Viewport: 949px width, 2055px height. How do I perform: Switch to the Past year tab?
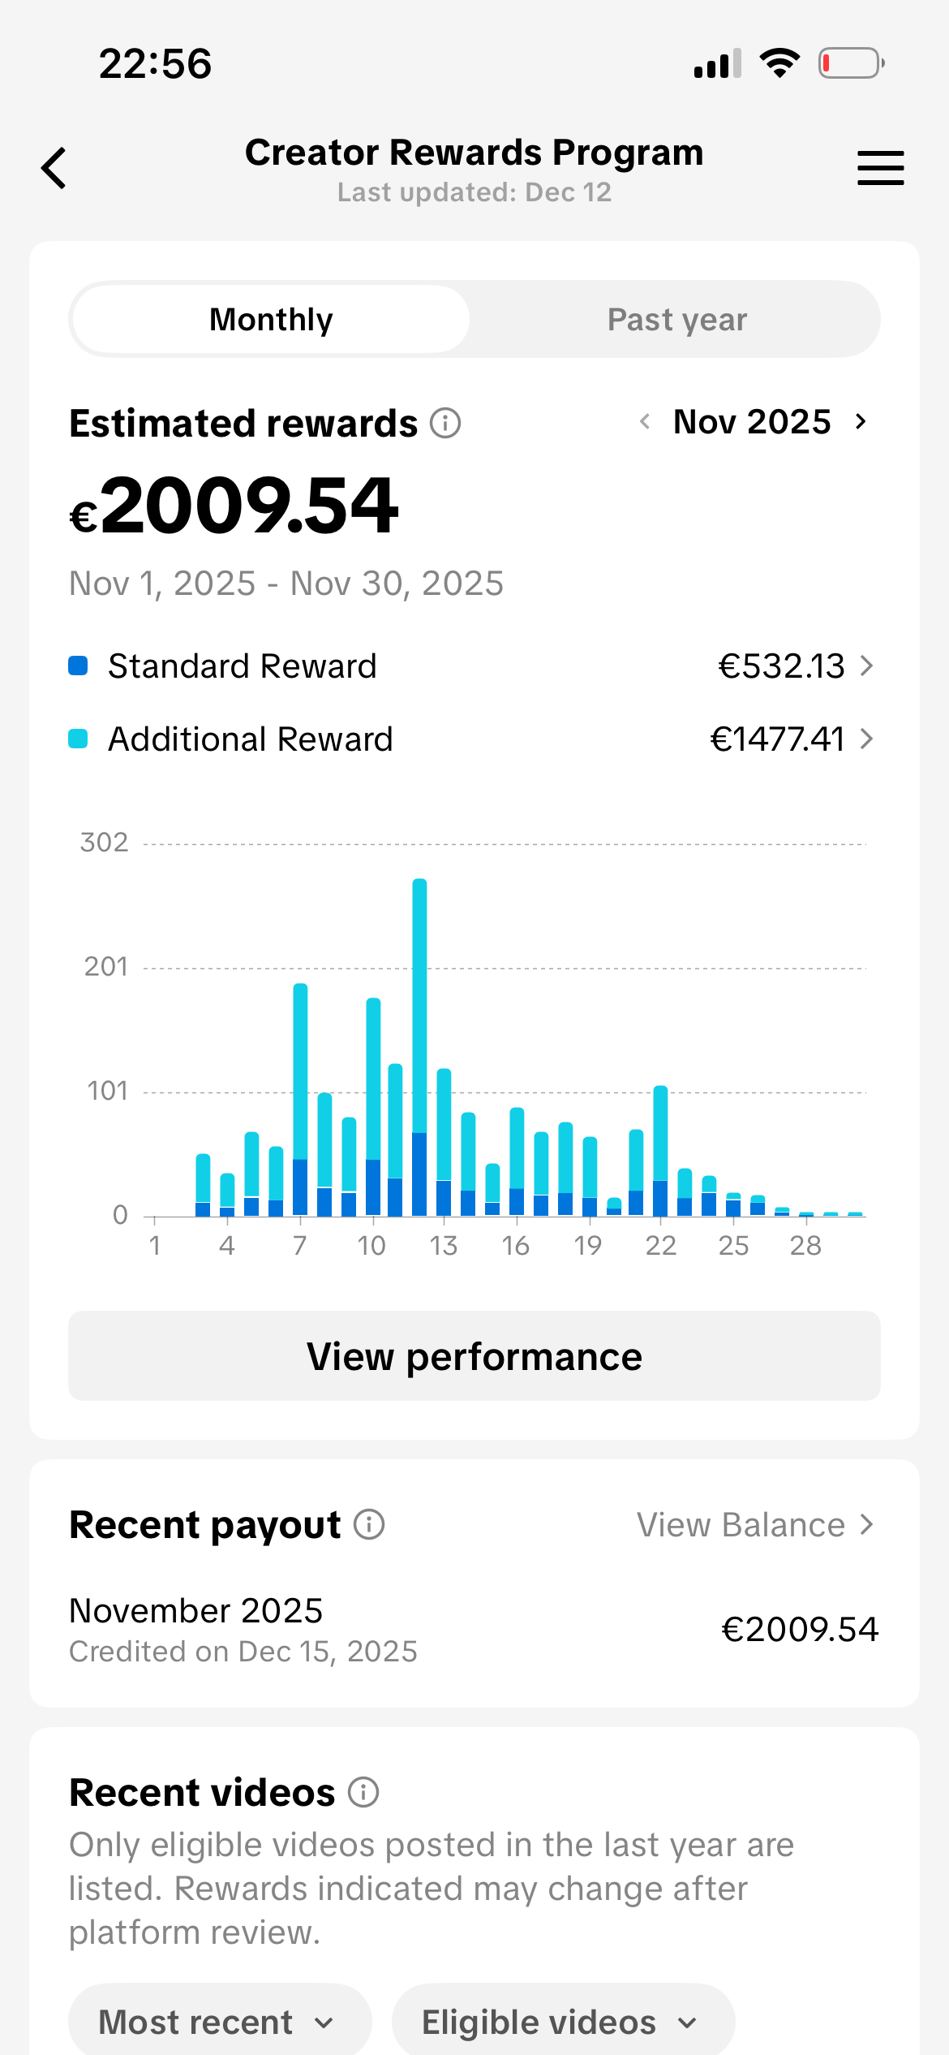[x=676, y=320]
